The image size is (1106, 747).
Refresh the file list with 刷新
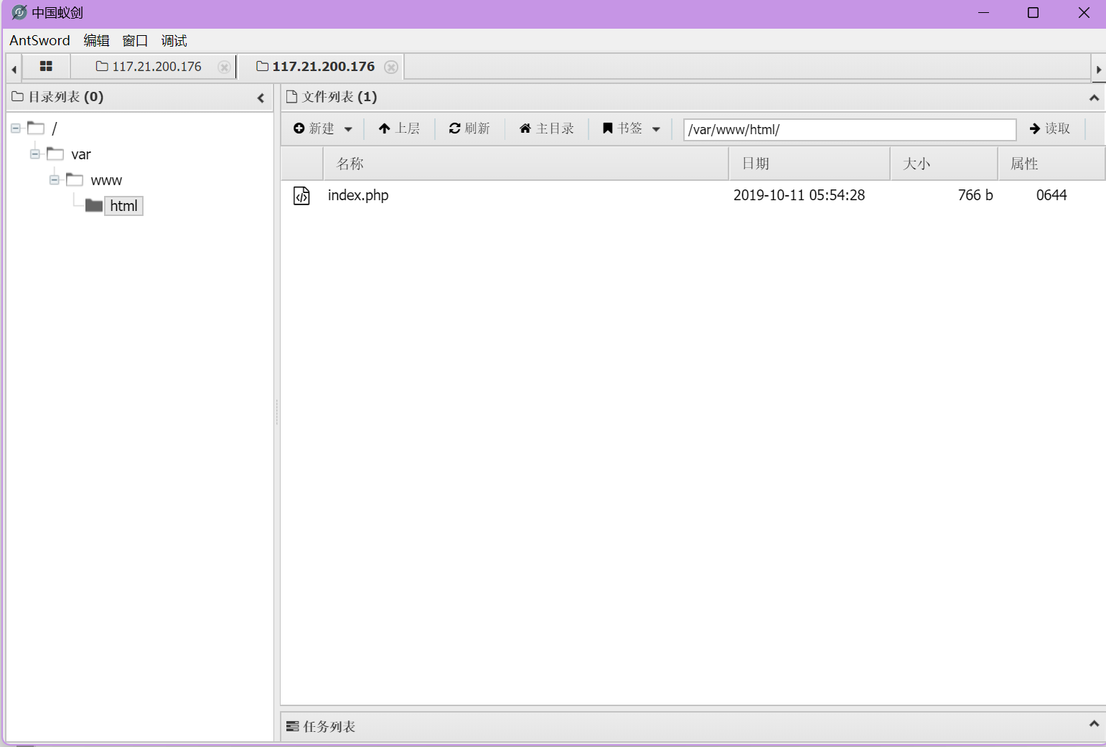click(x=469, y=128)
